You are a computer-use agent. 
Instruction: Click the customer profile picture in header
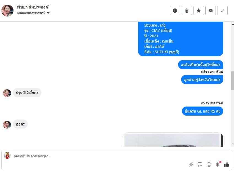[7, 10]
